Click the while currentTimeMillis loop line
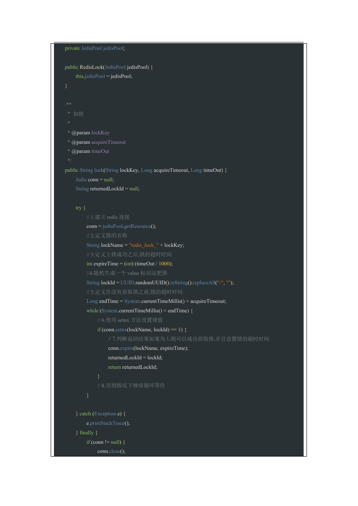 (140, 311)
